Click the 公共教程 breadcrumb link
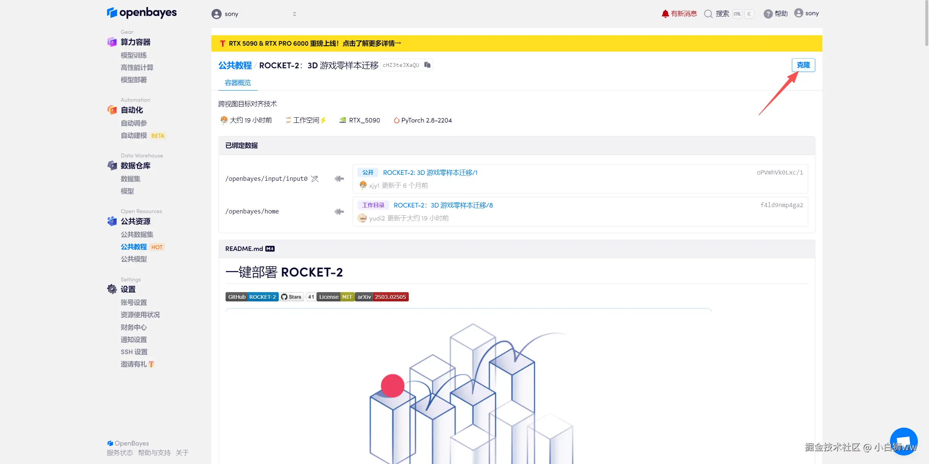 (235, 65)
